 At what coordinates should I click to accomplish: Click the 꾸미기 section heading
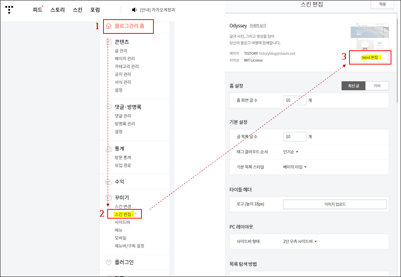pyautogui.click(x=122, y=197)
